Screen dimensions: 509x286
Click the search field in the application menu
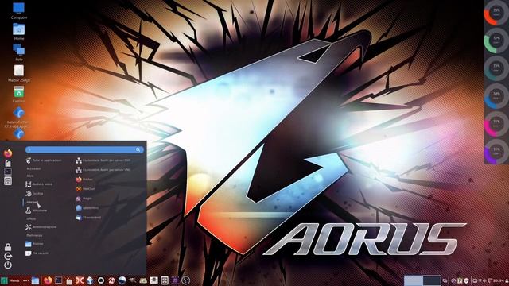click(x=84, y=149)
